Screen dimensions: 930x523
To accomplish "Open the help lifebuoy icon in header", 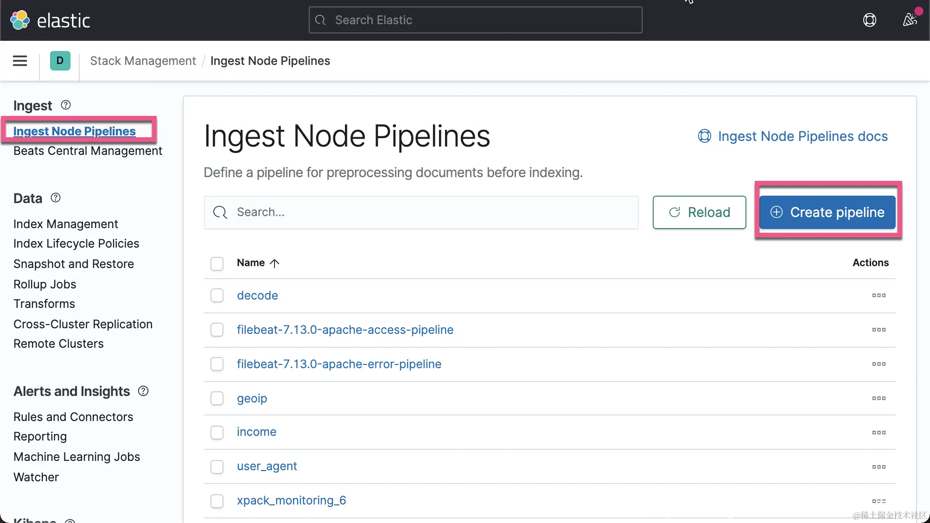I will coord(869,20).
